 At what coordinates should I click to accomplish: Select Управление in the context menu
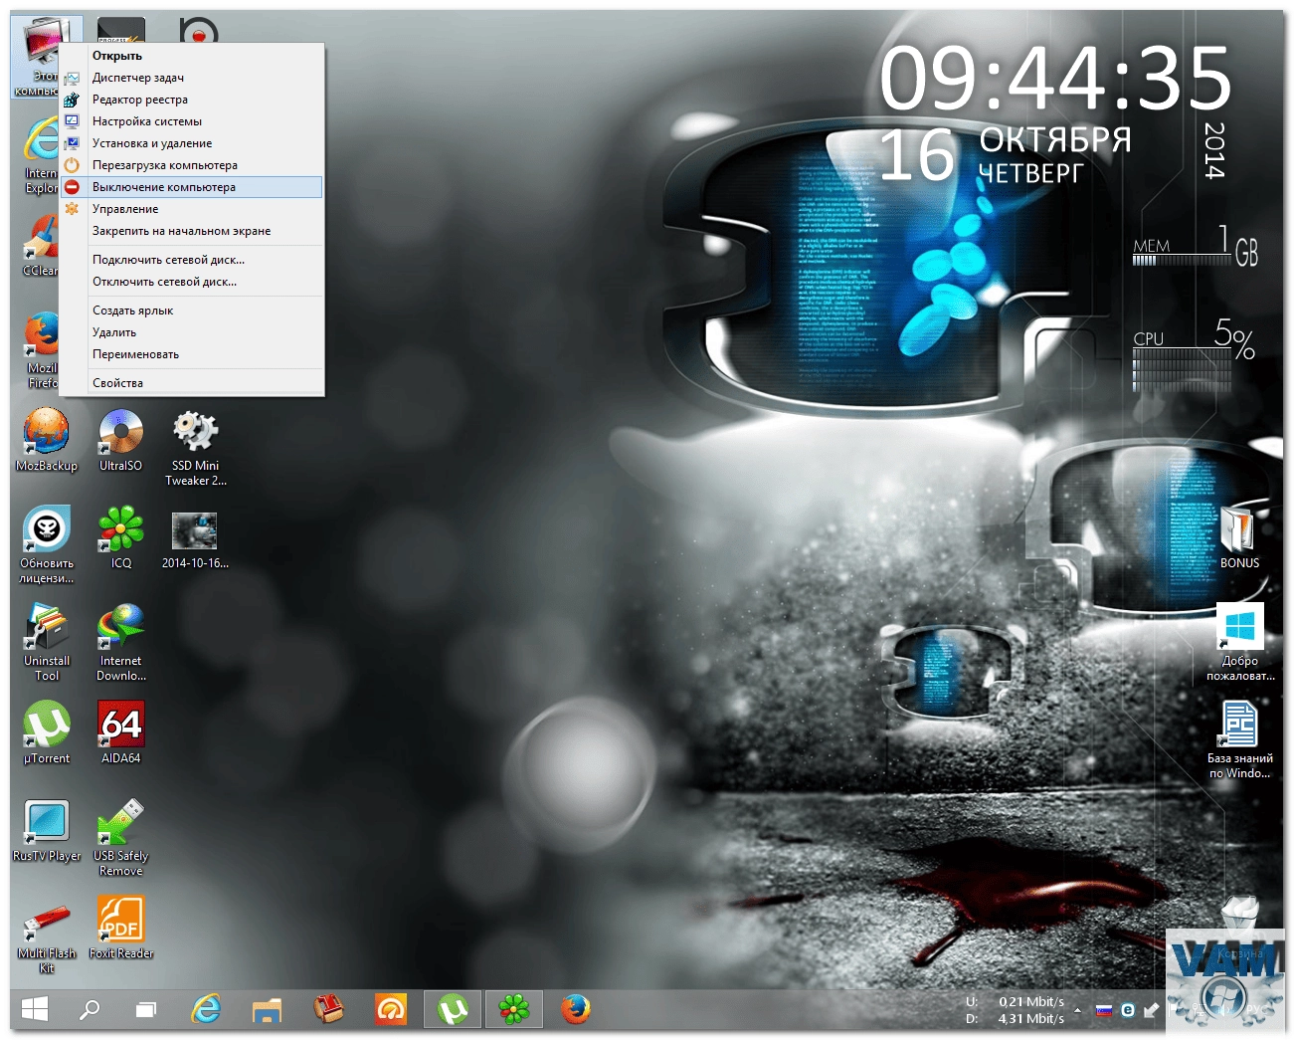(192, 209)
